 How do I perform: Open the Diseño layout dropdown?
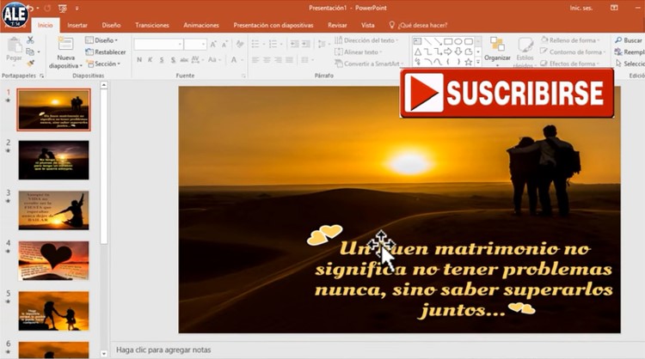coord(104,40)
